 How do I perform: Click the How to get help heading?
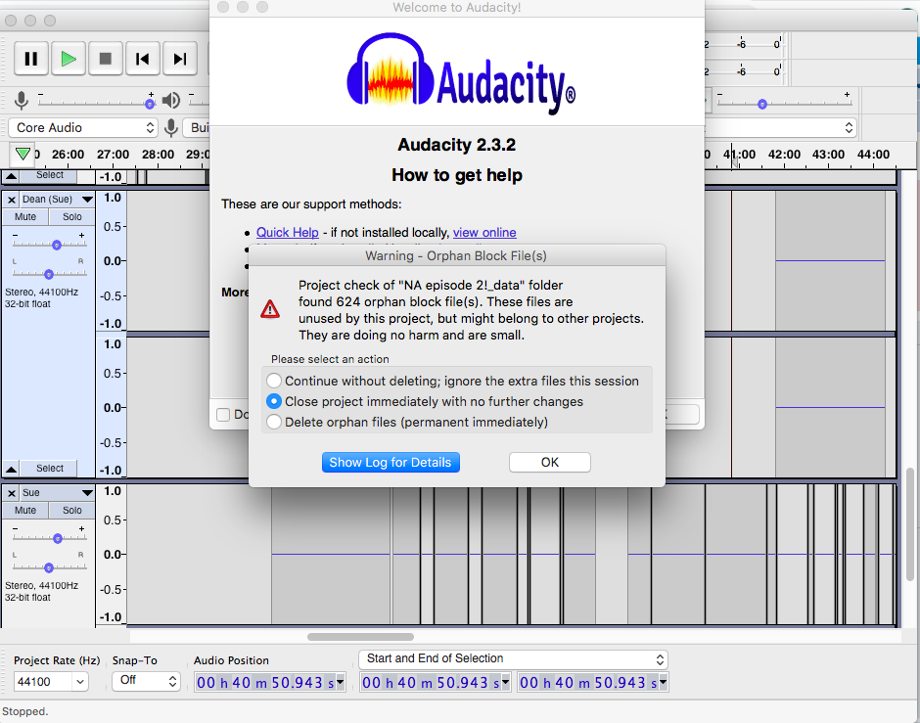[457, 175]
